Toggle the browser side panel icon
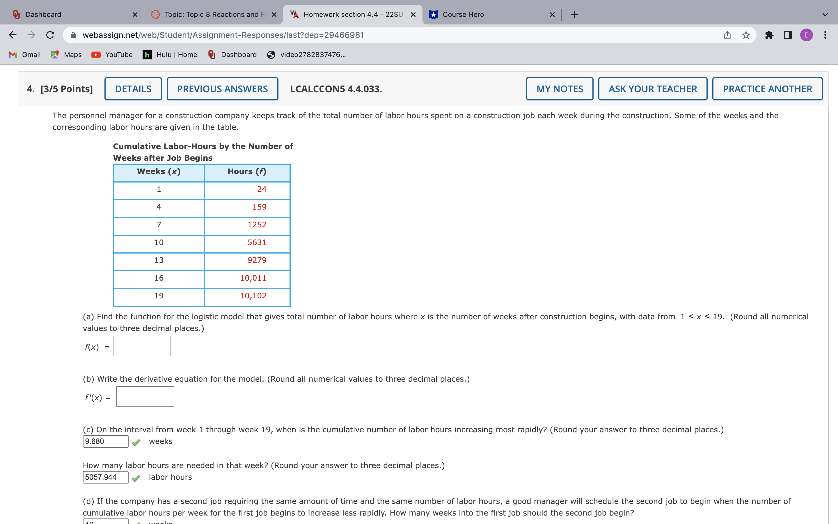Image resolution: width=838 pixels, height=524 pixels. point(788,35)
